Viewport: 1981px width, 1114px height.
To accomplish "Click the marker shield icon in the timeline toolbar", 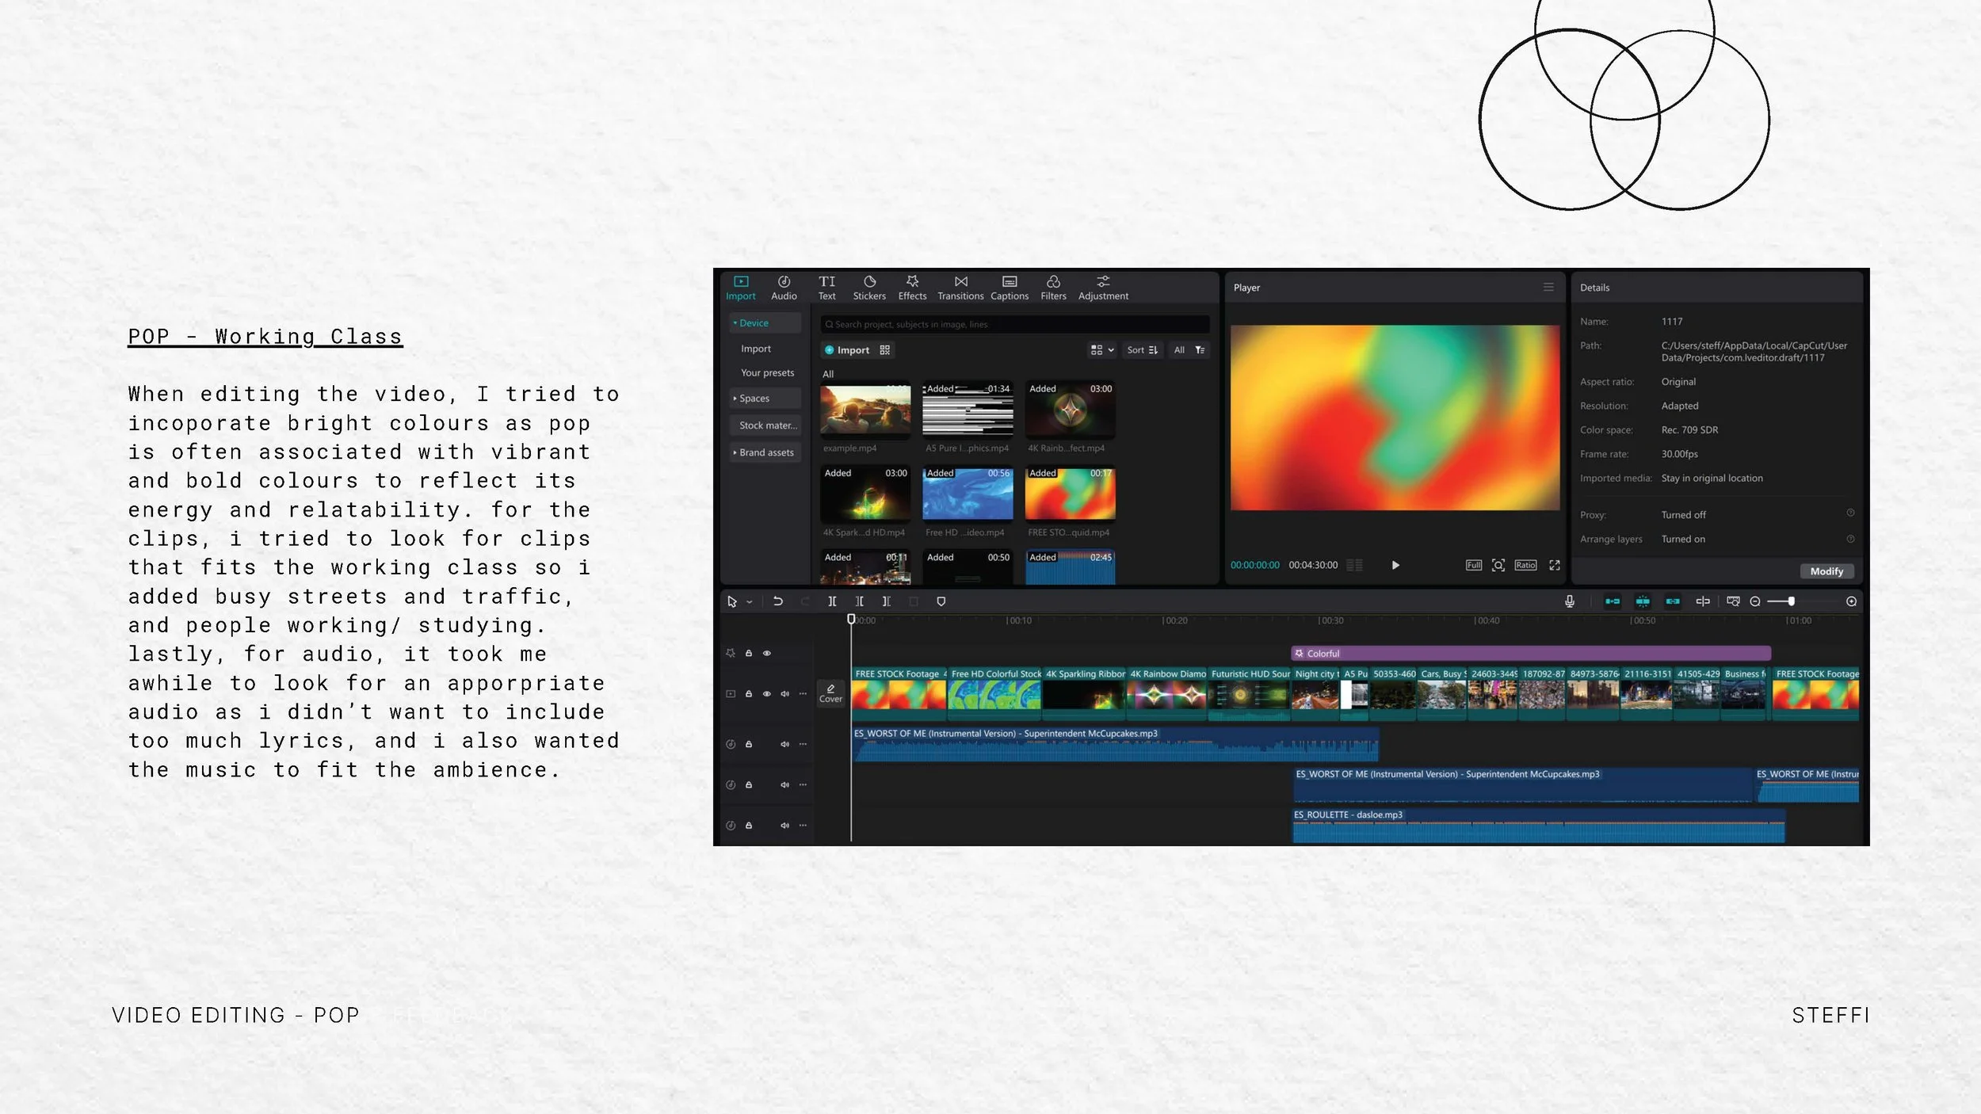I will pyautogui.click(x=941, y=601).
